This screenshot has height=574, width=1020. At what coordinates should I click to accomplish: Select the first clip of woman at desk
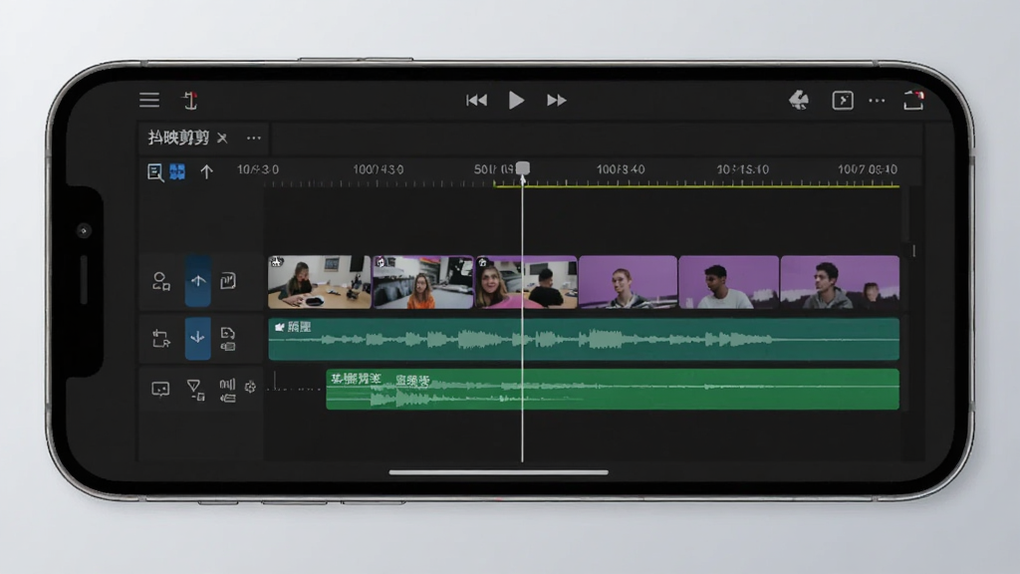(x=320, y=282)
